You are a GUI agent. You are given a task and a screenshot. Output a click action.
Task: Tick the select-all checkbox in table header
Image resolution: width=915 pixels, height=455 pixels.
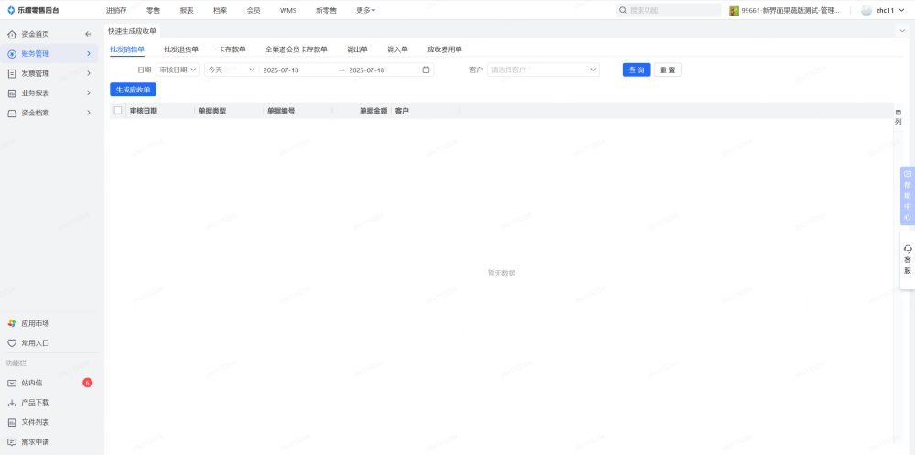(118, 111)
